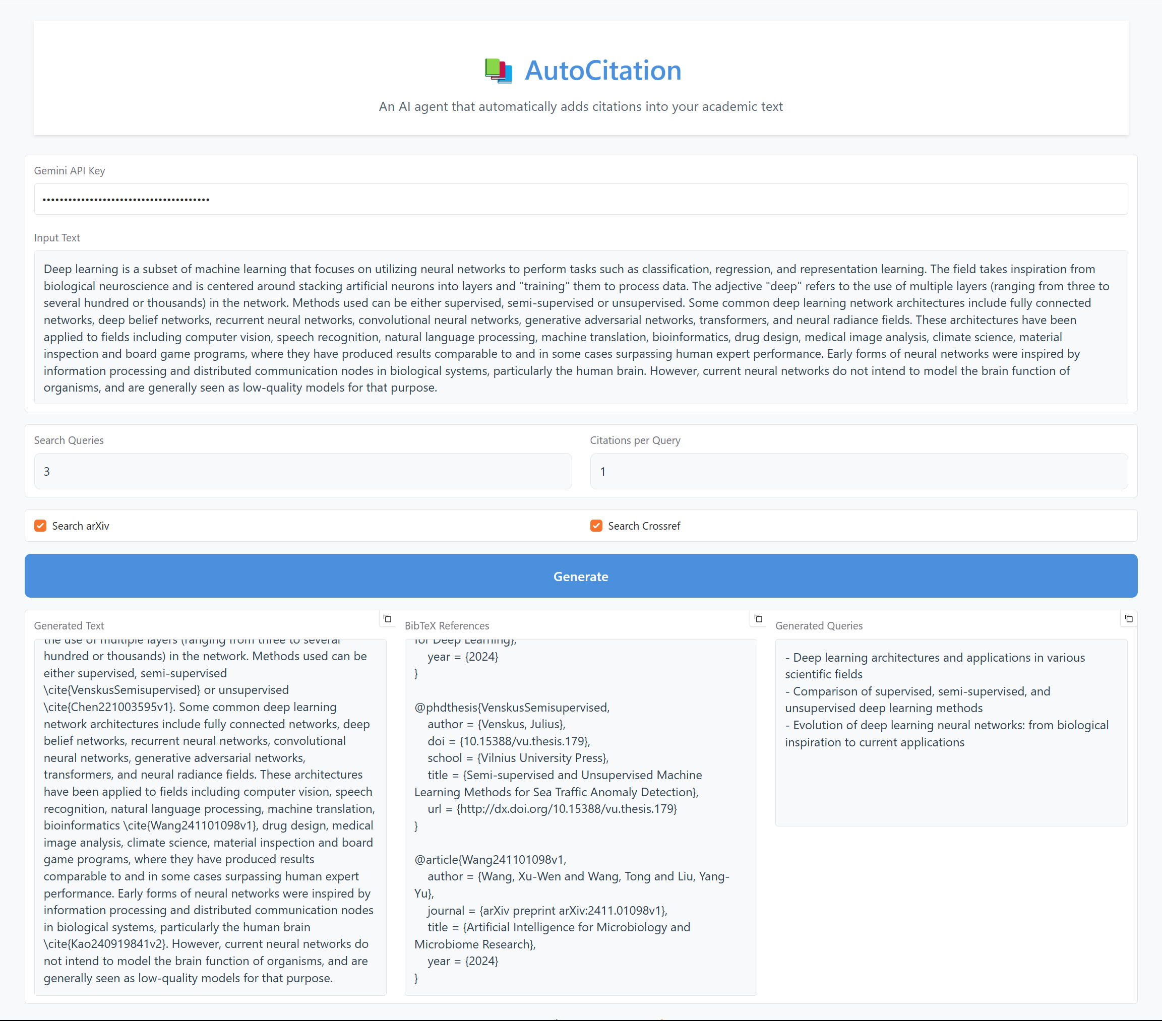
Task: Click the tagline under AutoCitation title
Action: pos(581,106)
